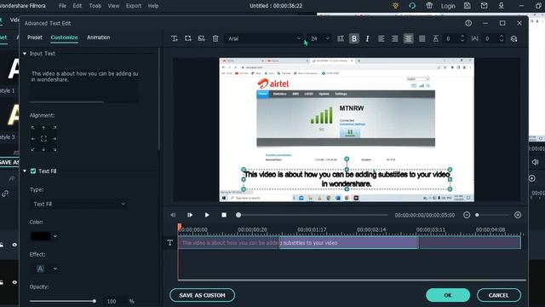The image size is (545, 307).
Task: Switch to the Animation tab
Action: click(x=99, y=38)
